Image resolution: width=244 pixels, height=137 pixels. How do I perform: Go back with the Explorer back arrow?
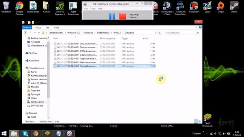(x=26, y=33)
